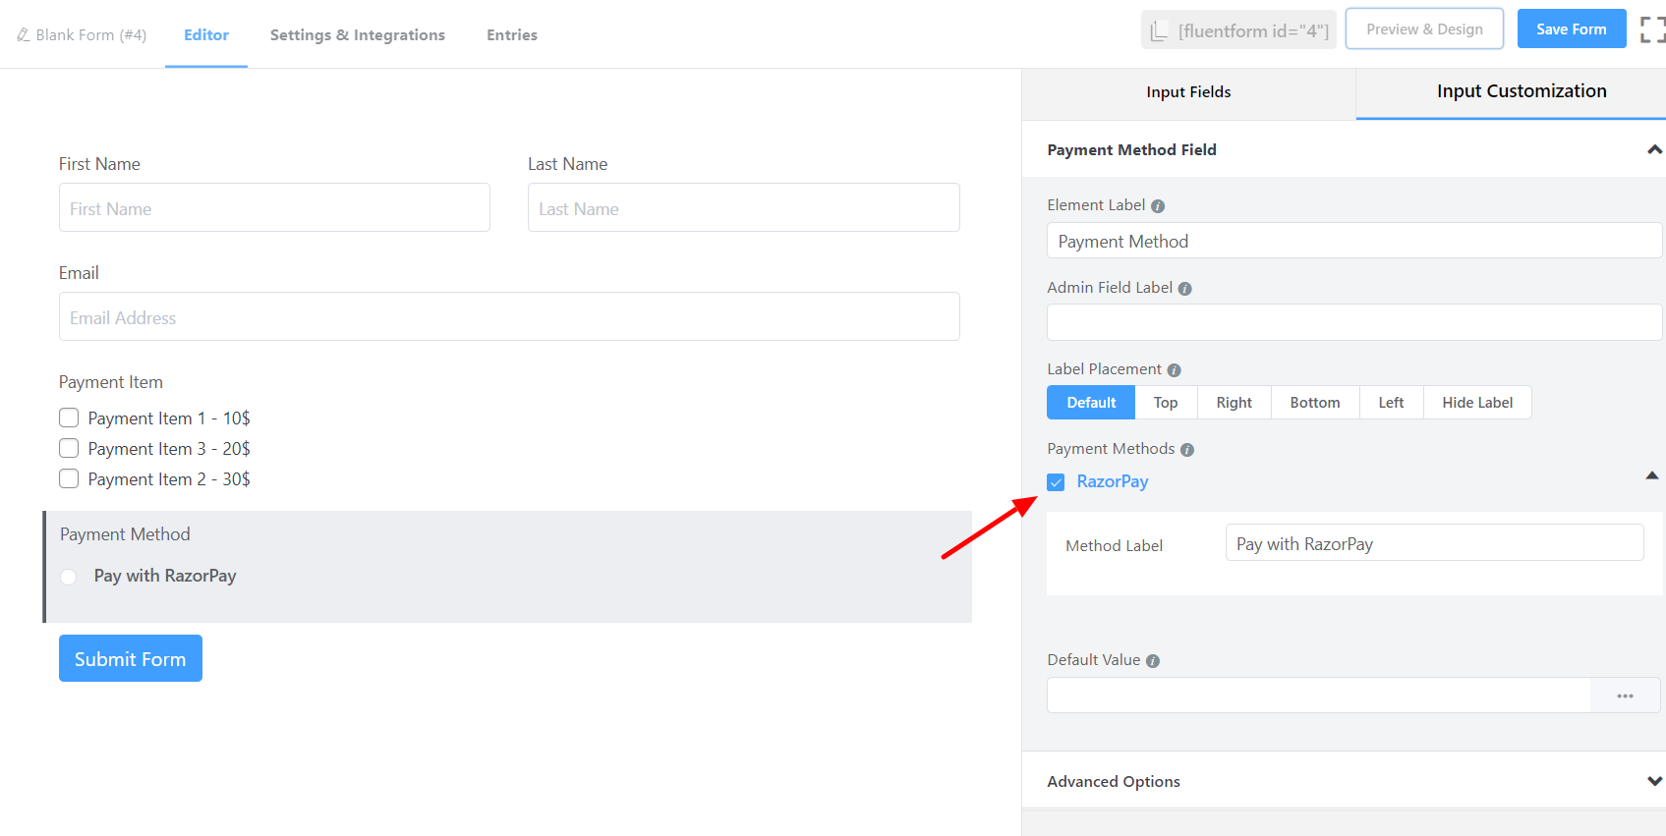Toggle fullscreen mode icon
Image resolution: width=1666 pixels, height=836 pixels.
click(1652, 29)
